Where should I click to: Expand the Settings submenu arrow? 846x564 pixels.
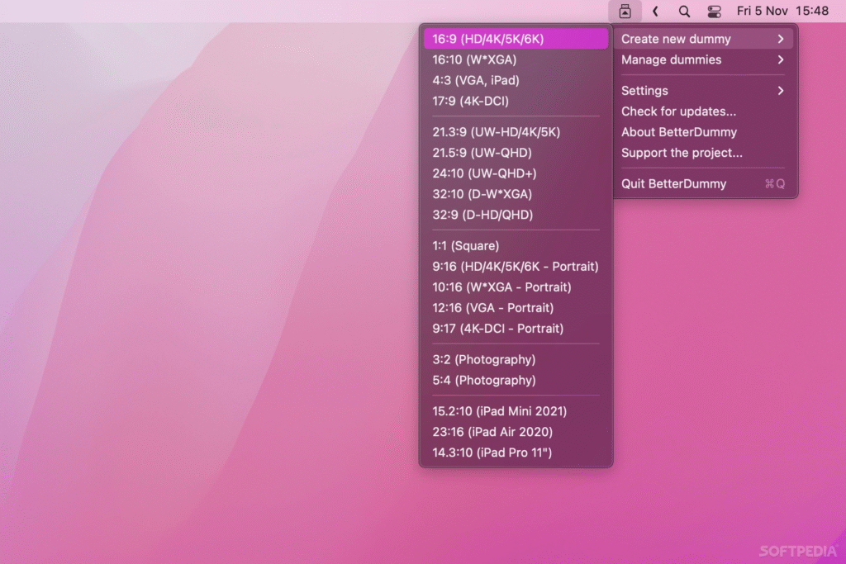click(781, 91)
